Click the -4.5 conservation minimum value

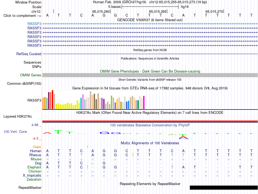tap(35, 139)
